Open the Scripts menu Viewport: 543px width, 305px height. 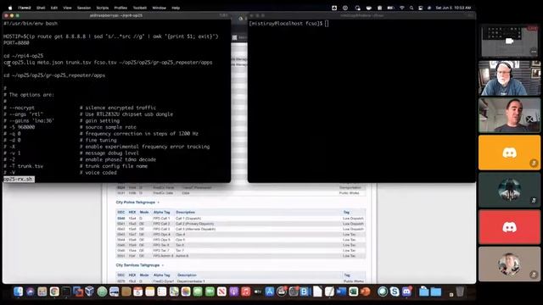pos(102,8)
